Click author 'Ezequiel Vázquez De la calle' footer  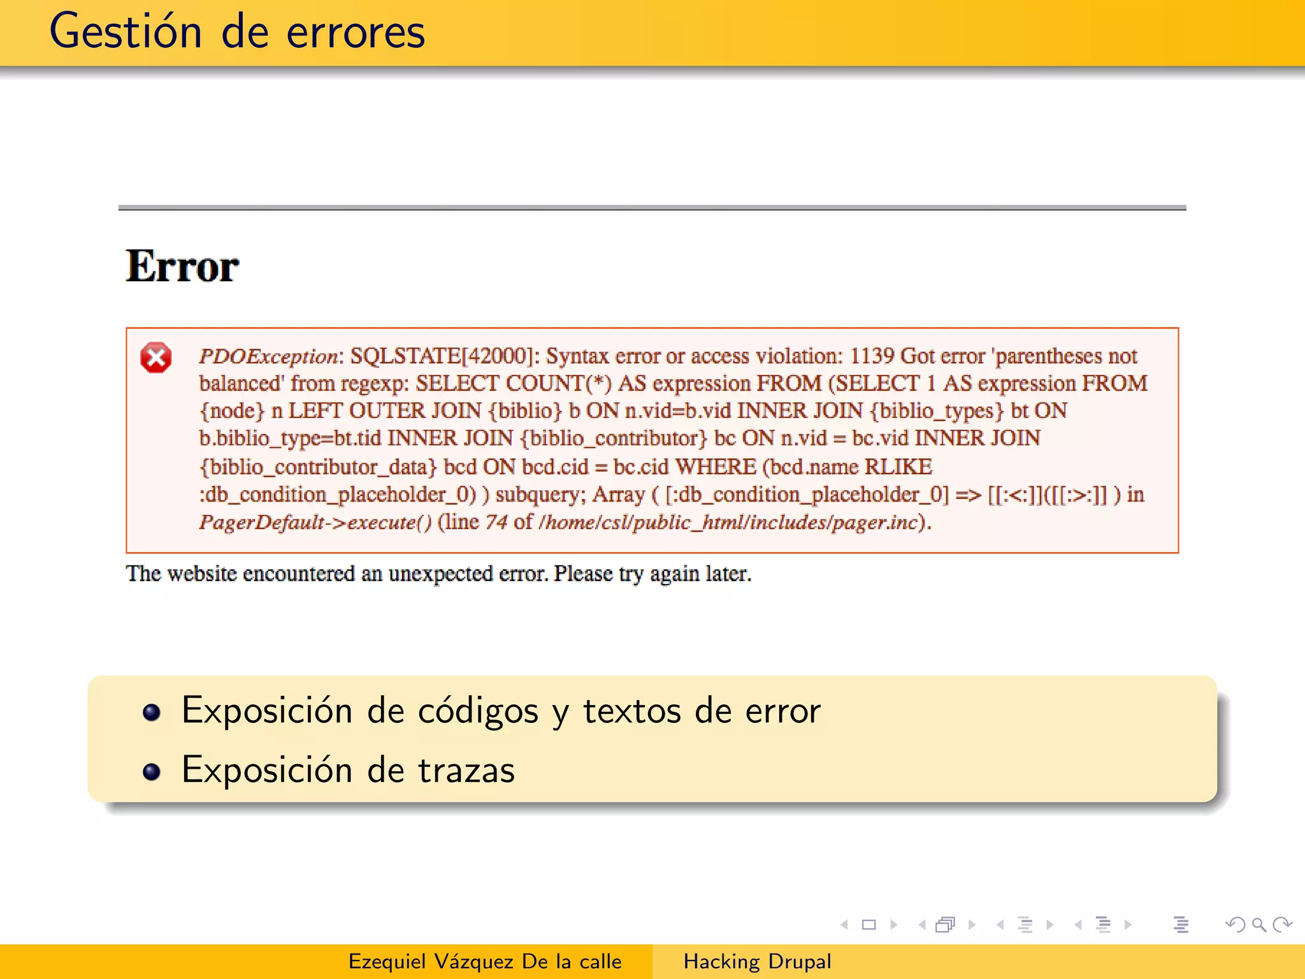(485, 961)
